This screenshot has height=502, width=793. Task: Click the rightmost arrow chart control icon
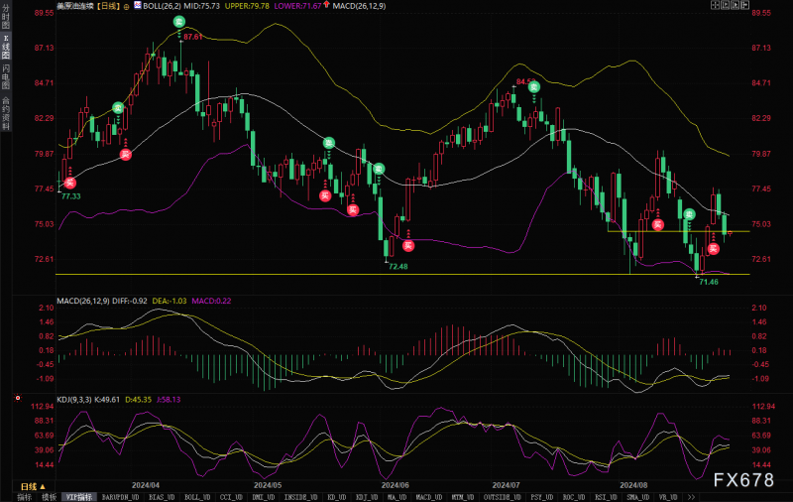pyautogui.click(x=746, y=5)
